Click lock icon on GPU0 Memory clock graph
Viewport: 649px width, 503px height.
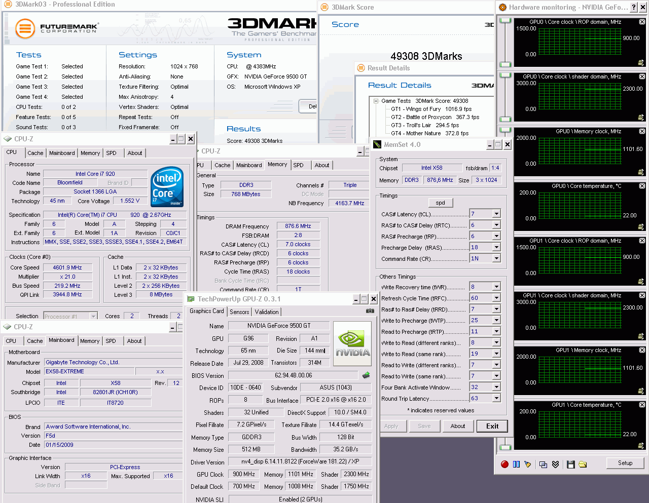641,172
